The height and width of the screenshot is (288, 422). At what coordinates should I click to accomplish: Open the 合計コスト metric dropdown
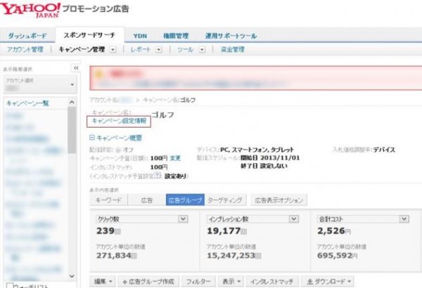404,219
